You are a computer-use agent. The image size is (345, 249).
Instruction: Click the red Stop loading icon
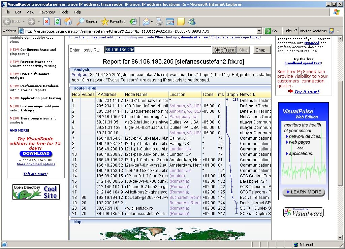tap(46, 22)
